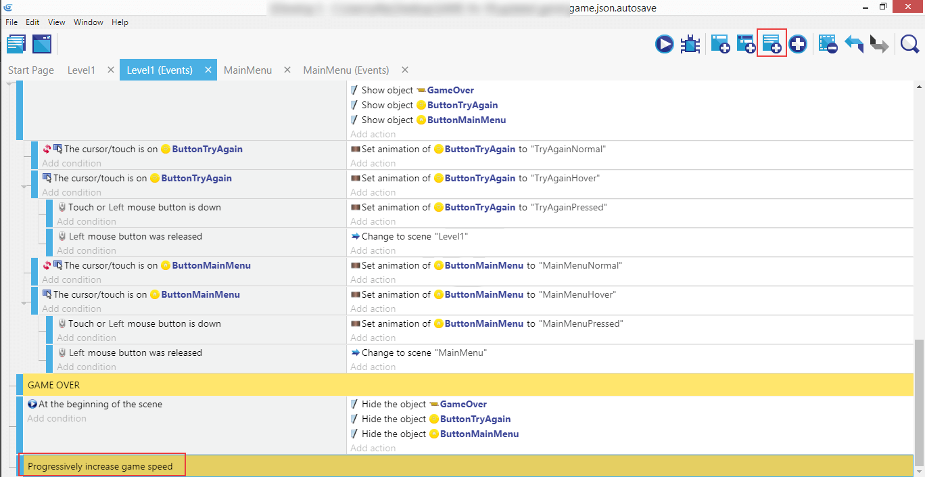Click Add action under Change to scene "MainMenu"
This screenshot has width=925, height=477.
point(373,367)
